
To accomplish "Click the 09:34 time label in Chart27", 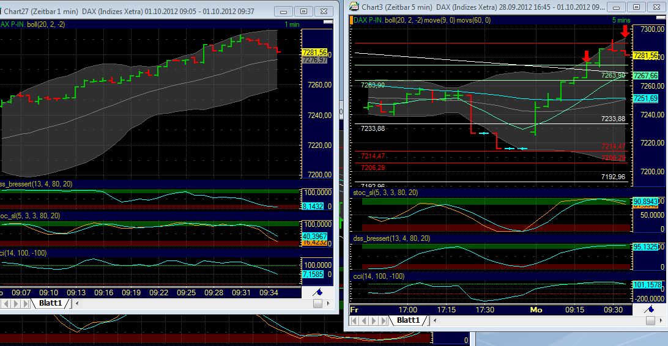I will point(269,293).
